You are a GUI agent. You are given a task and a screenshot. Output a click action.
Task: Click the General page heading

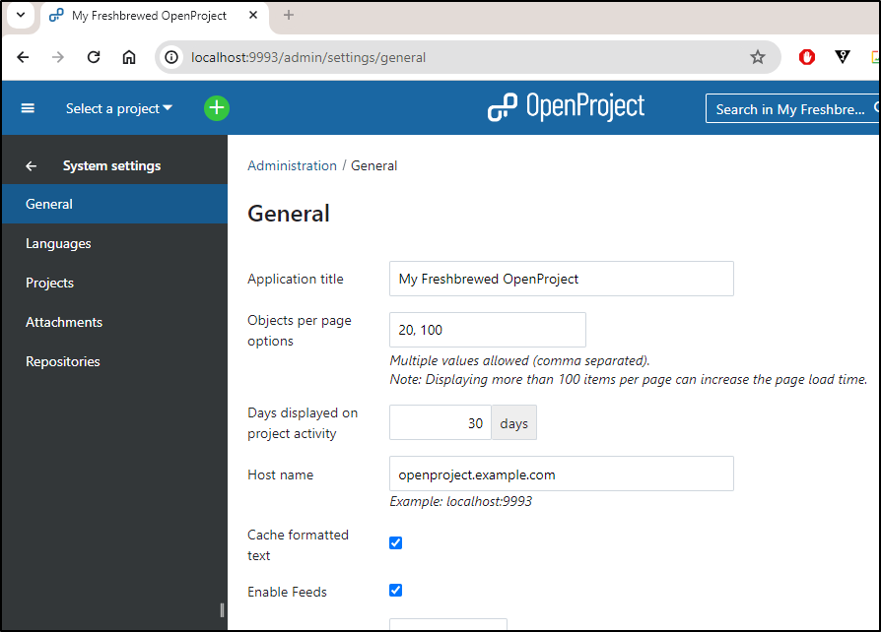click(289, 214)
